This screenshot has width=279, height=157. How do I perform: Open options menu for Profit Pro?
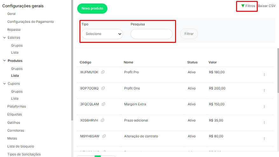pyautogui.click(x=264, y=75)
